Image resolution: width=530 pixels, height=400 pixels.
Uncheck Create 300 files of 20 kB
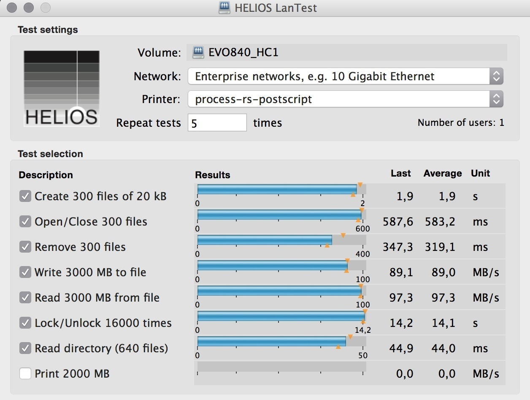coord(25,196)
